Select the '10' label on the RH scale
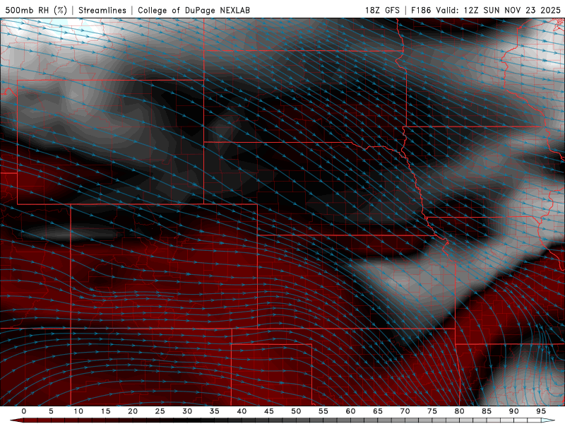This screenshot has width=565, height=424. coord(78,411)
